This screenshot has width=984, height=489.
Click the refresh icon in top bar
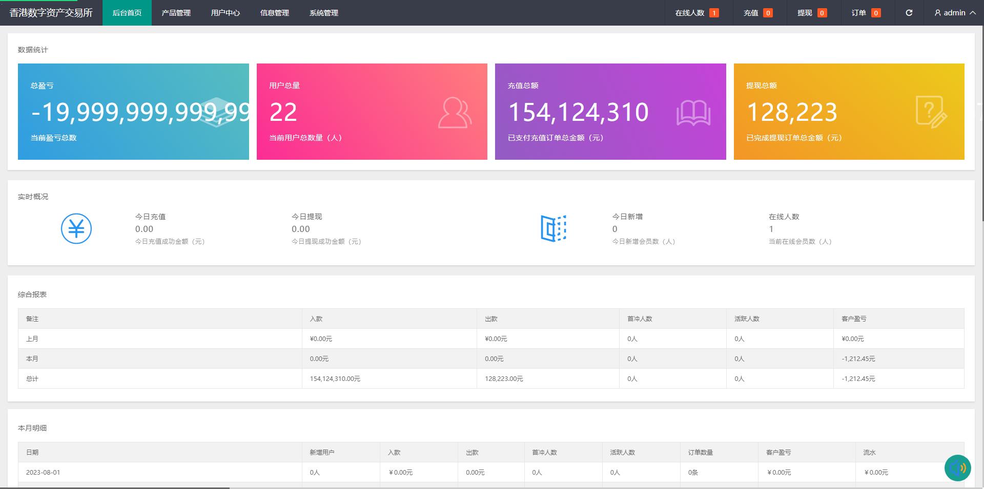pos(909,13)
